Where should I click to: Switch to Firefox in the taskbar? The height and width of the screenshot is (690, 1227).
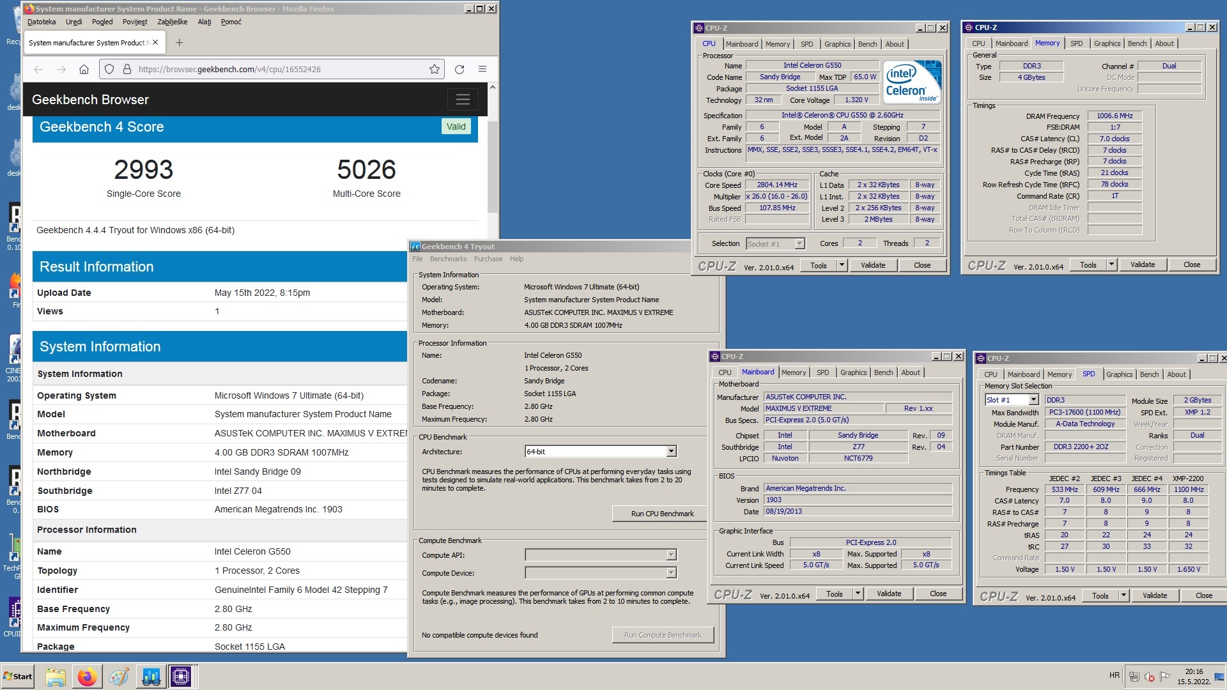pos(87,677)
